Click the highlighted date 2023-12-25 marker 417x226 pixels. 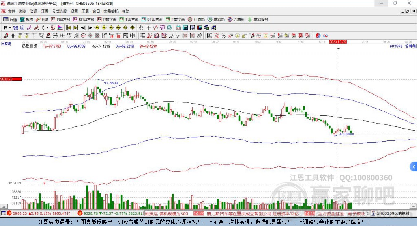point(338,42)
